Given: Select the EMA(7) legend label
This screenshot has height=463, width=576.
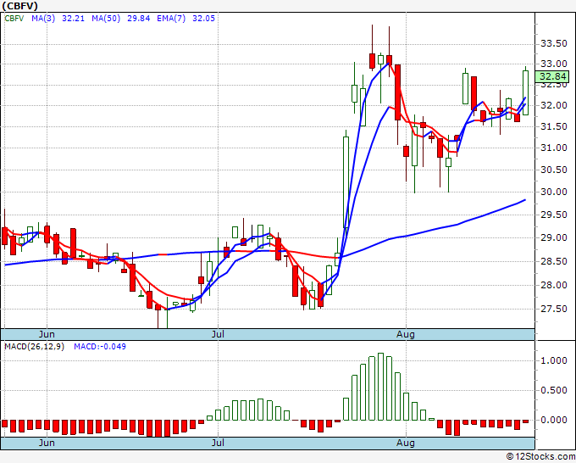Looking at the screenshot, I should pos(171,19).
